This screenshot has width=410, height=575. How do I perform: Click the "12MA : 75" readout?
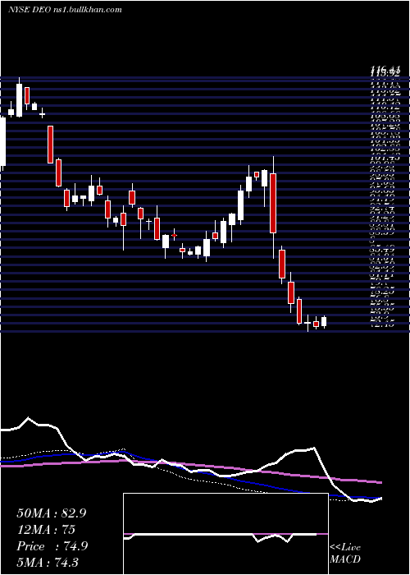click(46, 530)
